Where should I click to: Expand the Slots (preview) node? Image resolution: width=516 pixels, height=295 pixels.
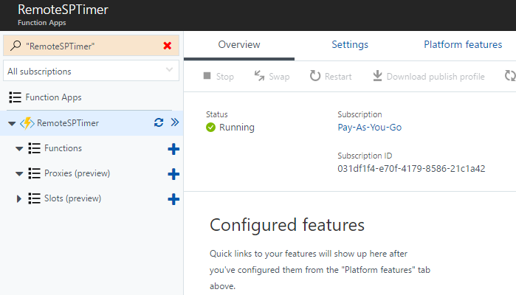point(19,198)
